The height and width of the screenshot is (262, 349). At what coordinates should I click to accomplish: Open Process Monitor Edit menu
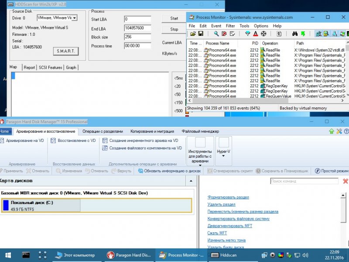point(203,26)
